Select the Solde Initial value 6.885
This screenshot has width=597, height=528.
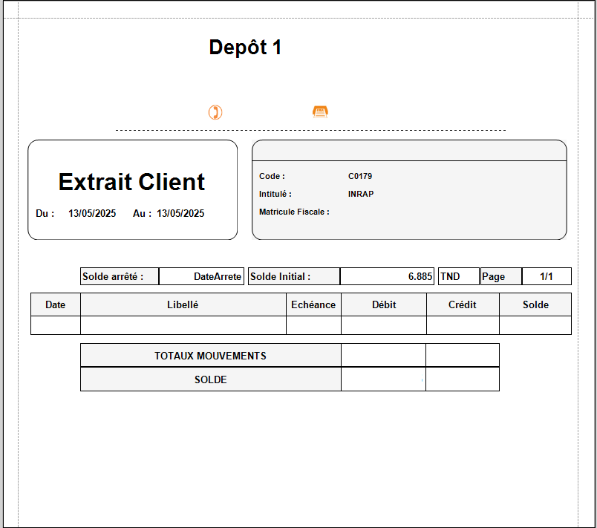click(421, 276)
